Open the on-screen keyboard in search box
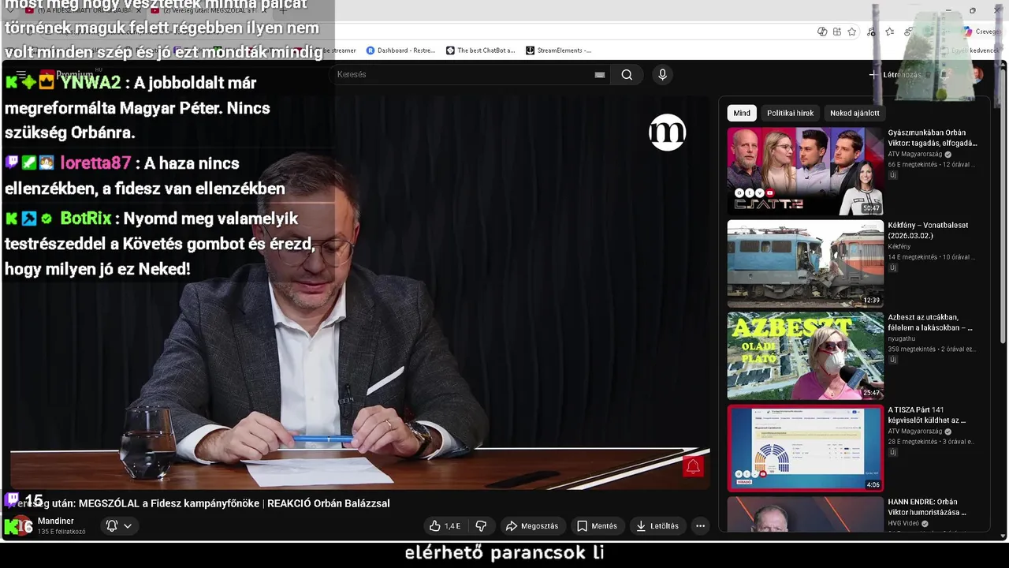The image size is (1009, 568). pyautogui.click(x=600, y=75)
